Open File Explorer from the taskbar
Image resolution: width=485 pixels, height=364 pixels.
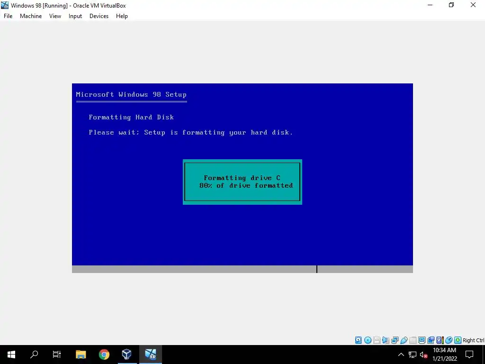81,355
